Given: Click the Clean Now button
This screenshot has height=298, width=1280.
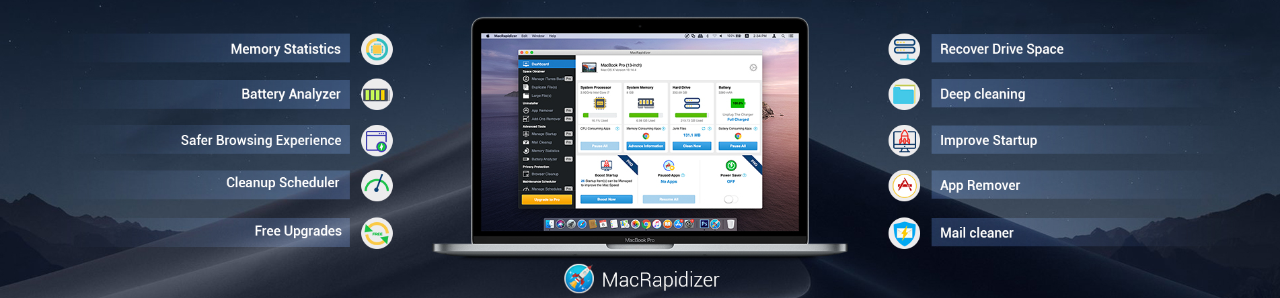Looking at the screenshot, I should tap(691, 146).
